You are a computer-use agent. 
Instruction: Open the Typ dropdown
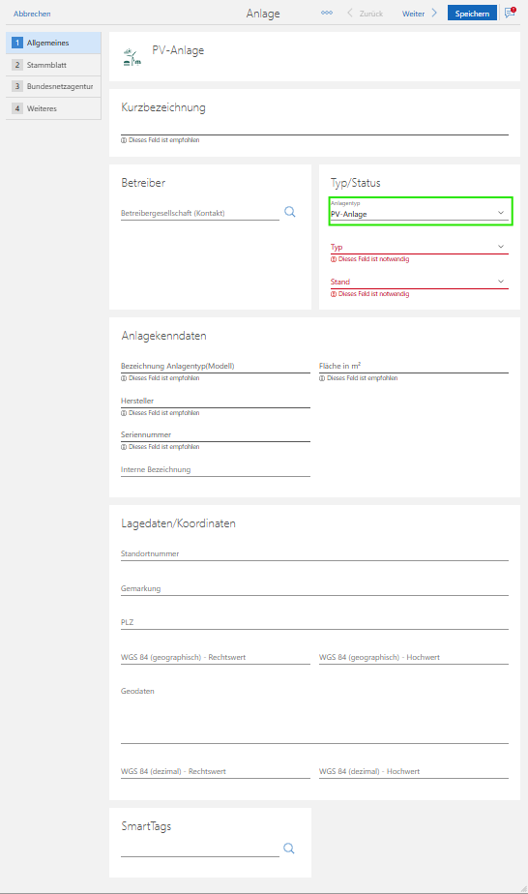coord(420,247)
